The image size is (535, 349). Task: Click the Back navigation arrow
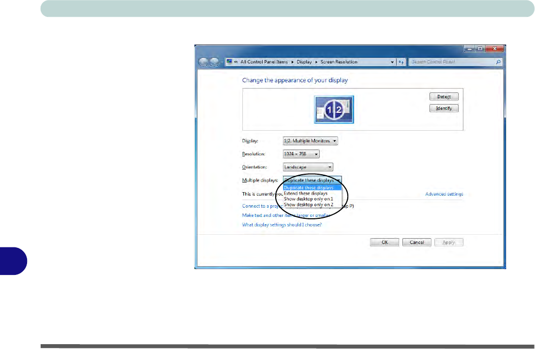pyautogui.click(x=203, y=62)
